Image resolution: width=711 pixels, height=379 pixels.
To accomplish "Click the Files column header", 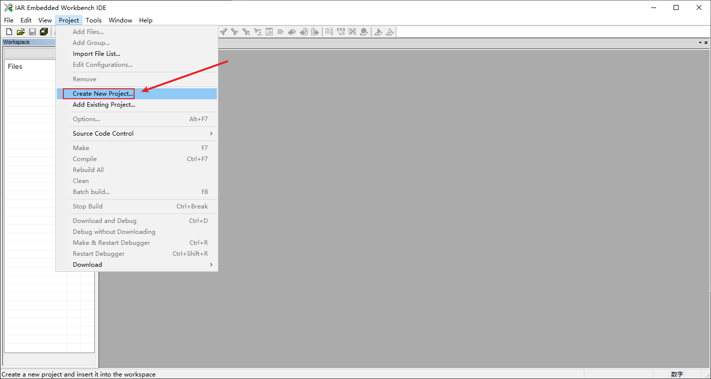I will point(15,66).
